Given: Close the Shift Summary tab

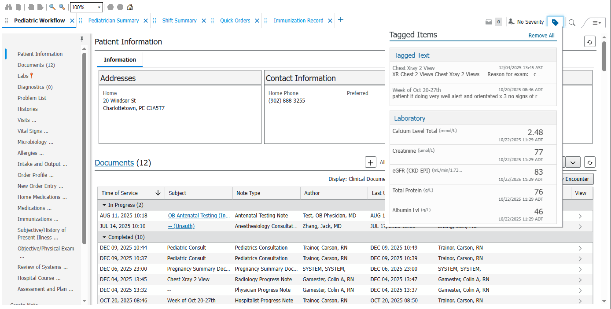Looking at the screenshot, I should pyautogui.click(x=204, y=21).
